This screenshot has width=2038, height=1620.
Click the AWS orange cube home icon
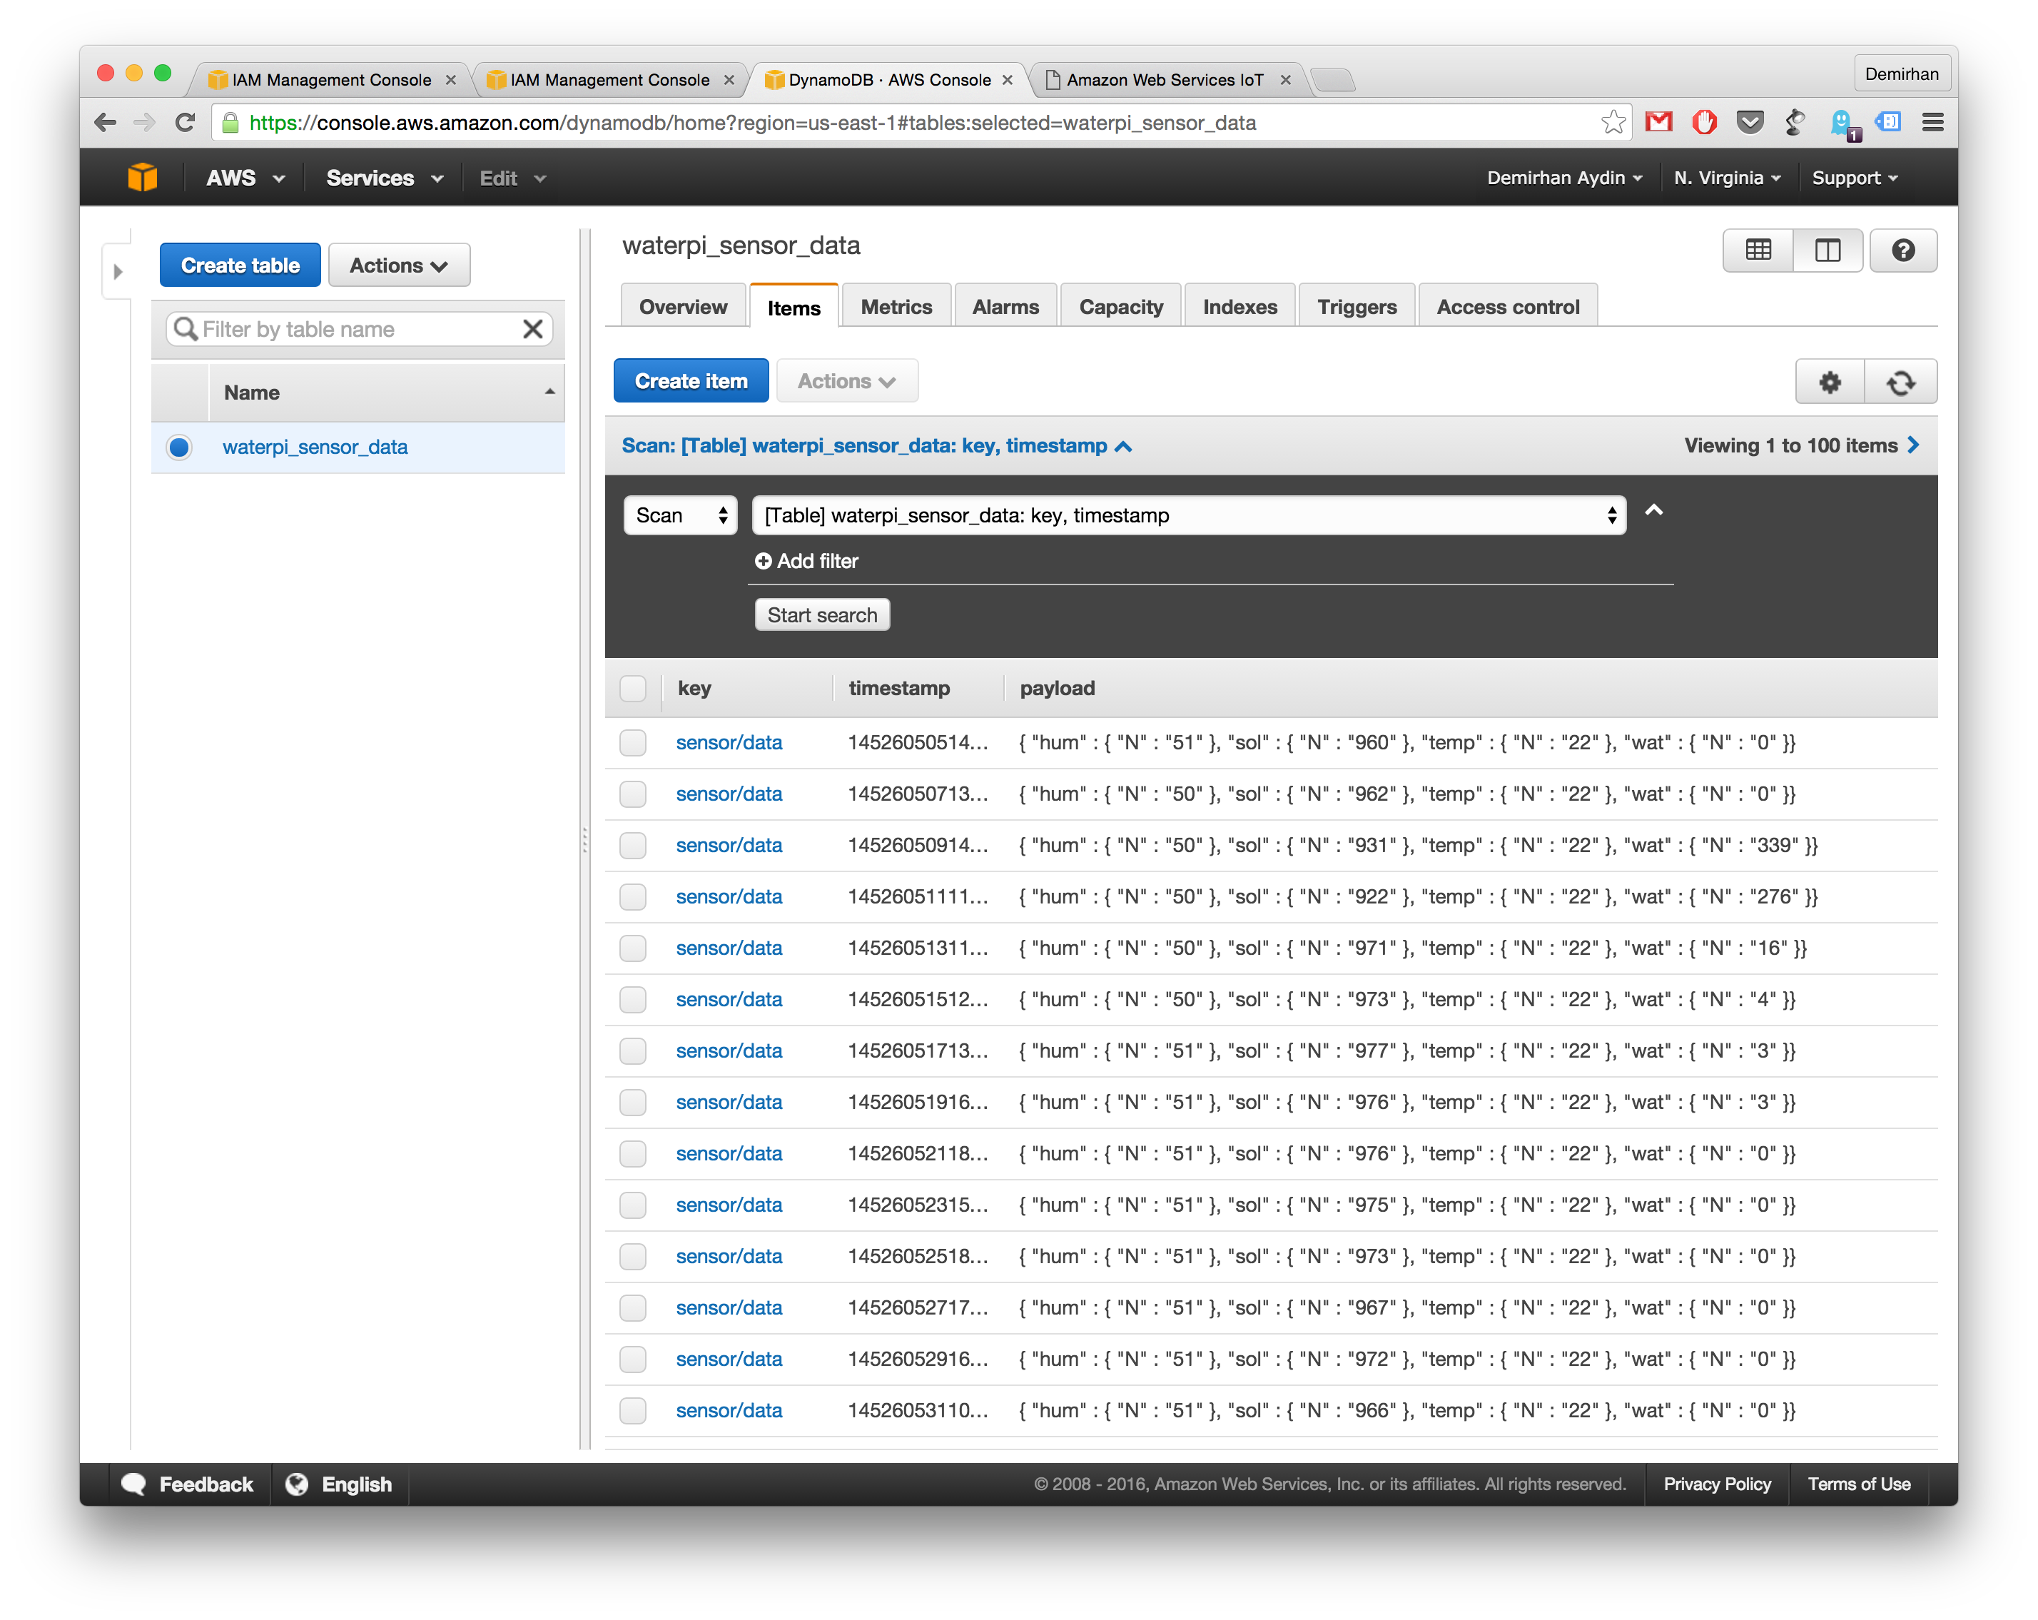tap(143, 178)
